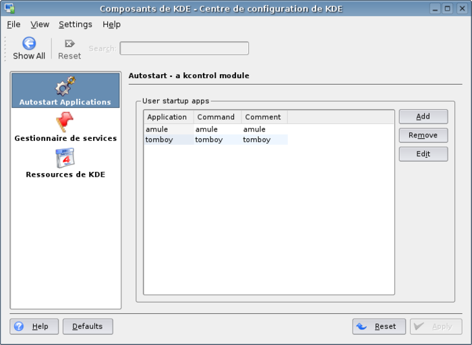
Task: Open Ressources de KDE calendar icon
Action: click(x=65, y=158)
